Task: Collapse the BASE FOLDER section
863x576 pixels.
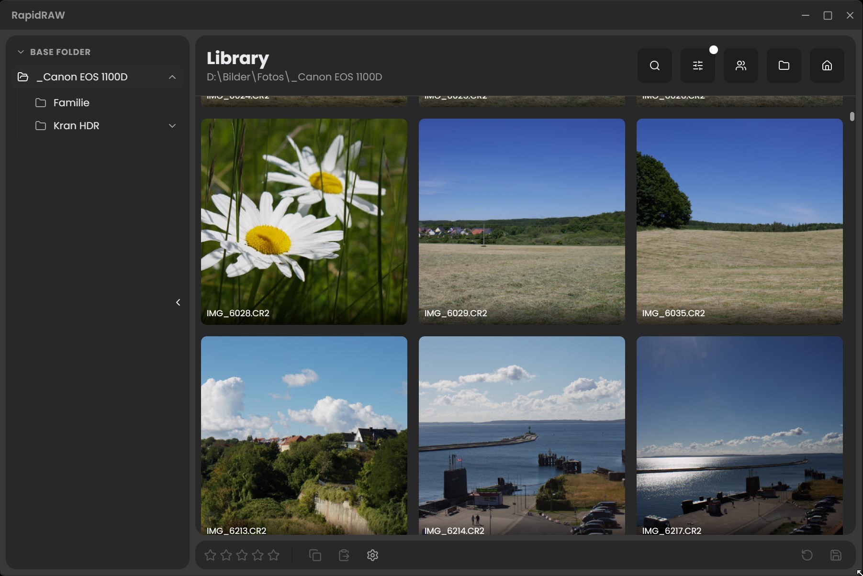Action: point(21,52)
